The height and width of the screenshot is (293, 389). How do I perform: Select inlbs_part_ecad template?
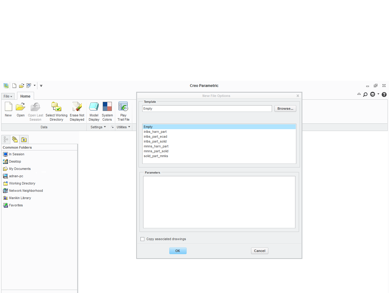coord(219,136)
